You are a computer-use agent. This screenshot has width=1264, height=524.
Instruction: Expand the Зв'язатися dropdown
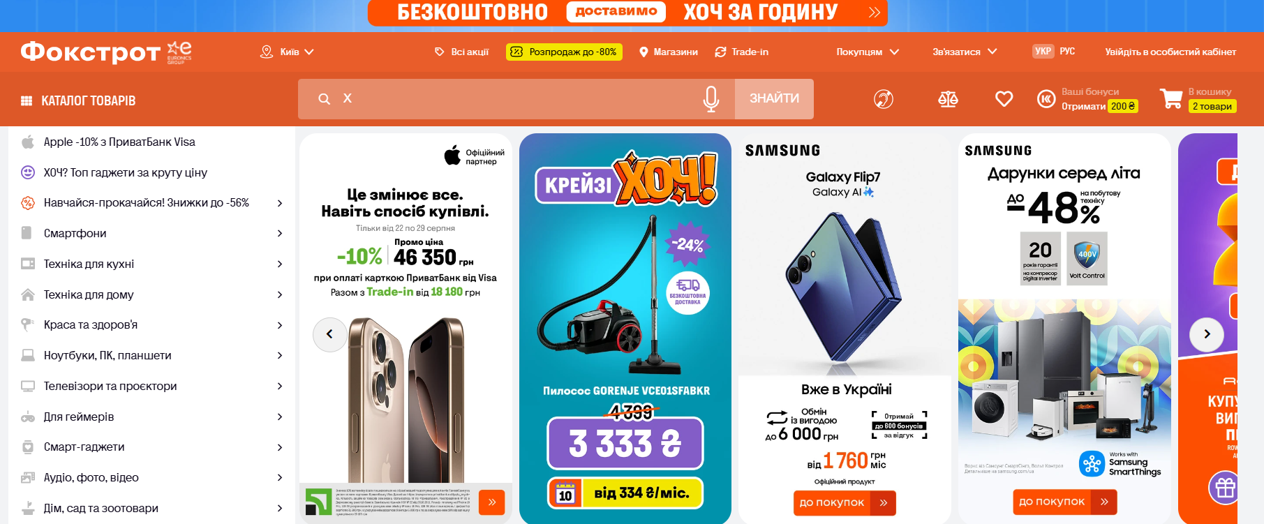[965, 52]
